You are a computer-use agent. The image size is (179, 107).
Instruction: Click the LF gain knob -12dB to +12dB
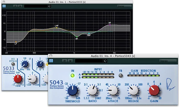pos(32,79)
